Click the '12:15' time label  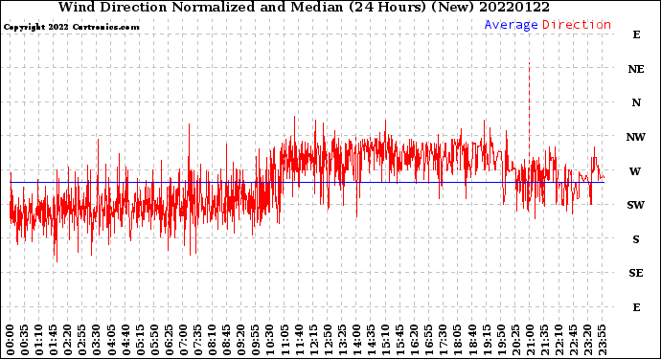pyautogui.click(x=313, y=341)
